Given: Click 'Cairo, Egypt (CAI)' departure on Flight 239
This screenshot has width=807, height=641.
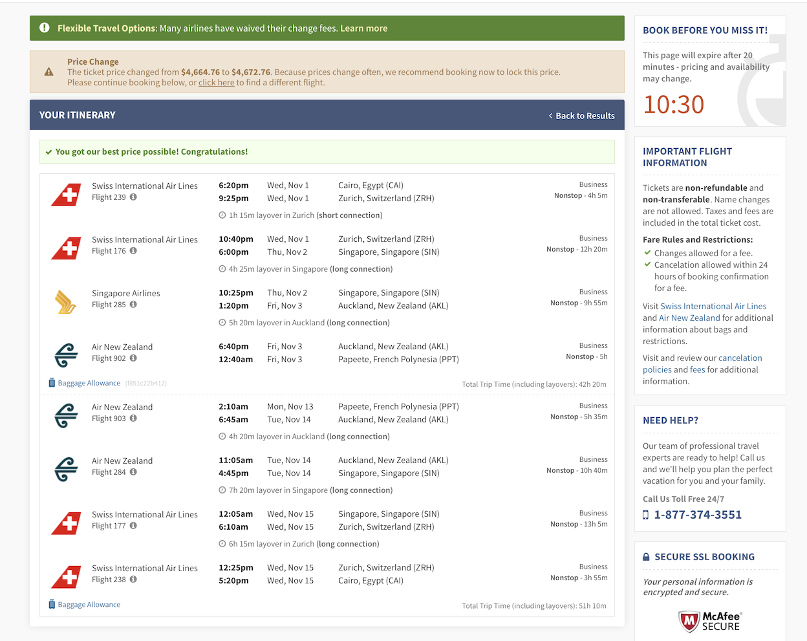Looking at the screenshot, I should (371, 186).
